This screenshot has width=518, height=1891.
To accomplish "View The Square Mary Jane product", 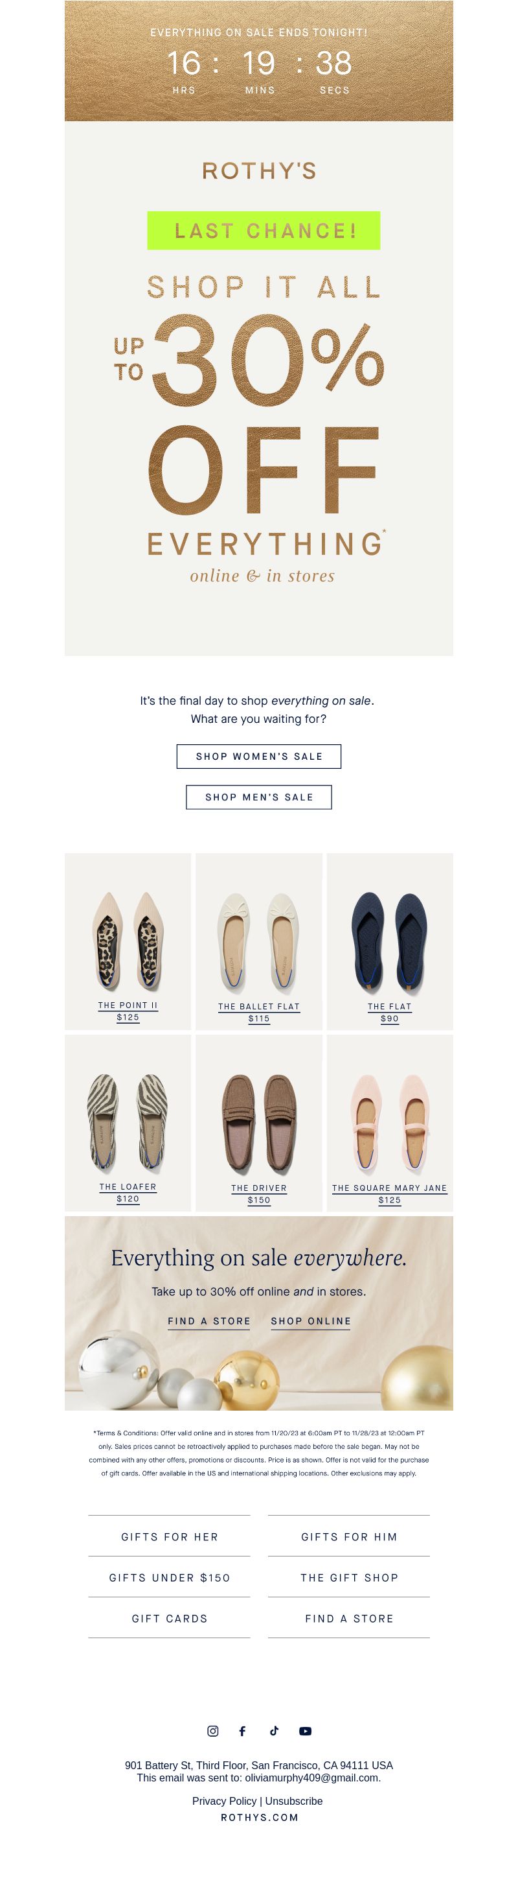I will (390, 1122).
